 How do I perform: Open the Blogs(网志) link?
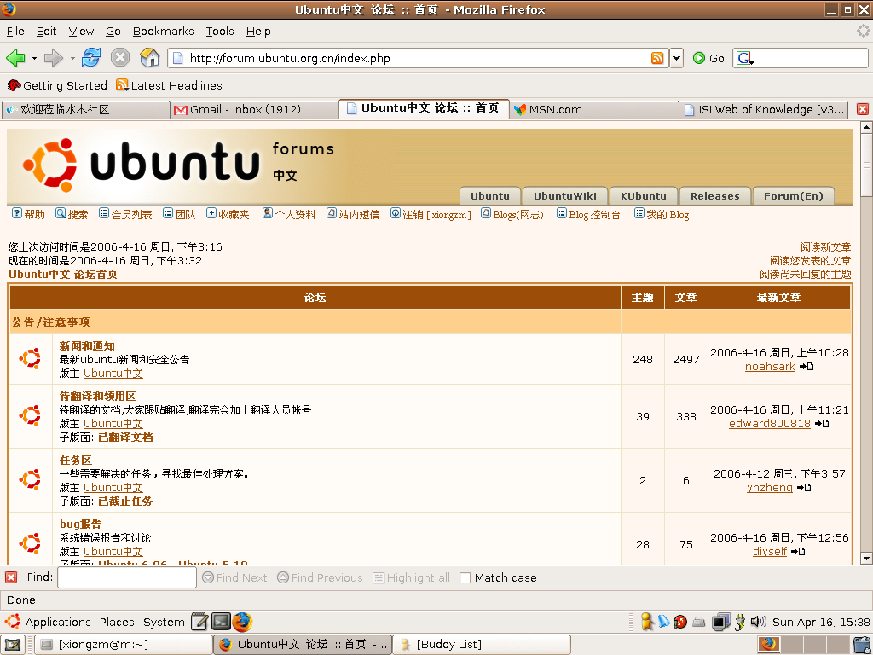pos(512,214)
